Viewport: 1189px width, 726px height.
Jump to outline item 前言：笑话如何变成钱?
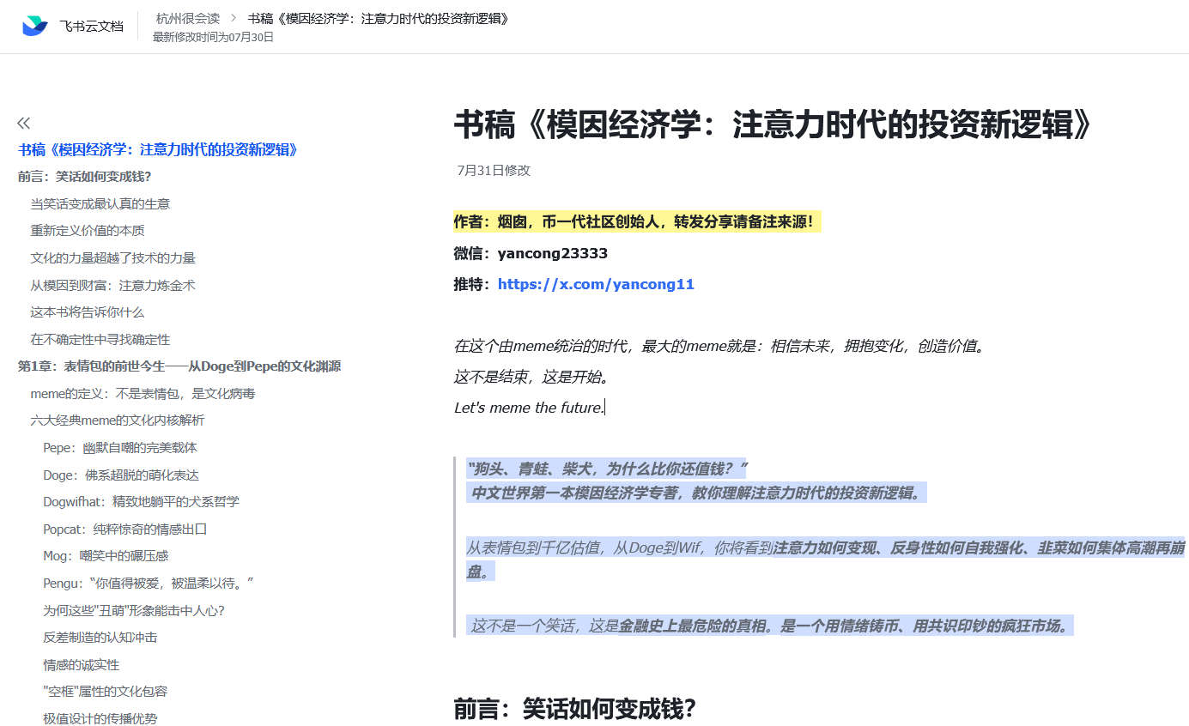point(85,177)
